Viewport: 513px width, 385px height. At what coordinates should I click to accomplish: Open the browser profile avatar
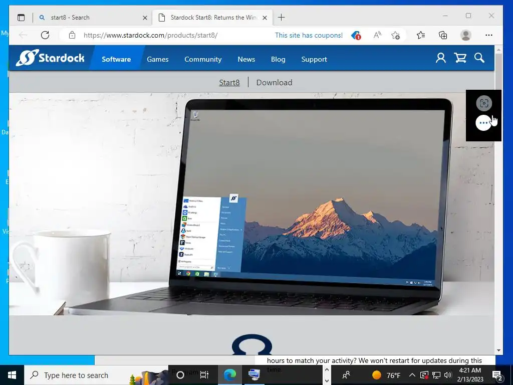tap(465, 35)
